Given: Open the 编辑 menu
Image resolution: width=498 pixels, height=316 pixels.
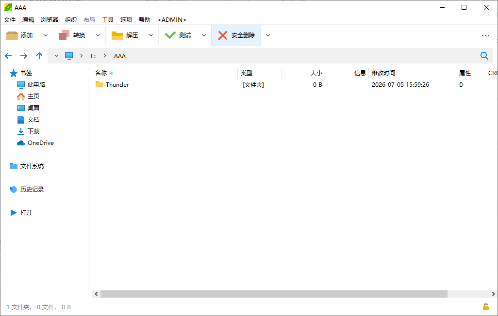Looking at the screenshot, I should click(x=28, y=20).
